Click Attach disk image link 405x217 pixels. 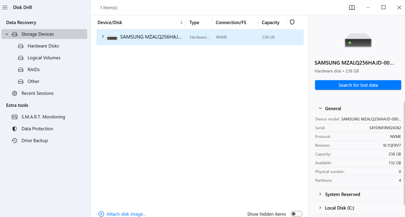[126, 214]
